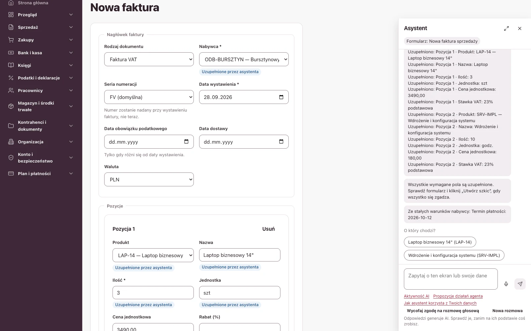The height and width of the screenshot is (331, 531).
Task: Expand the Asystent panel to full size
Action: pyautogui.click(x=506, y=28)
